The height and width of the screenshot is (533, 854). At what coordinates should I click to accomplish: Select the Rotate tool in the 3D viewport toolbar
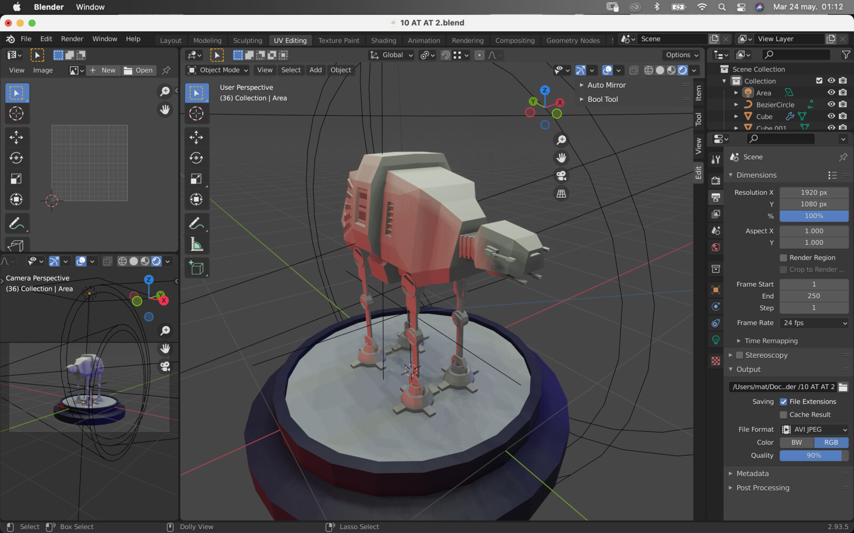coord(196,158)
